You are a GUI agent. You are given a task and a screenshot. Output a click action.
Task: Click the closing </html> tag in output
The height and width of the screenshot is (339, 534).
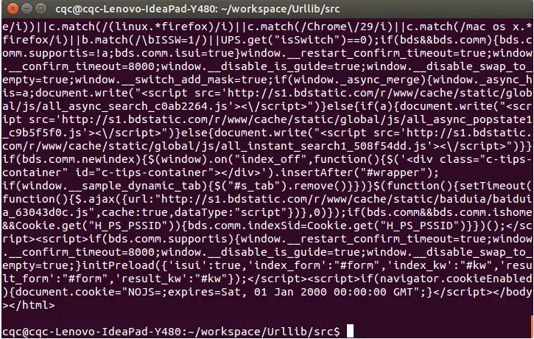(32, 305)
